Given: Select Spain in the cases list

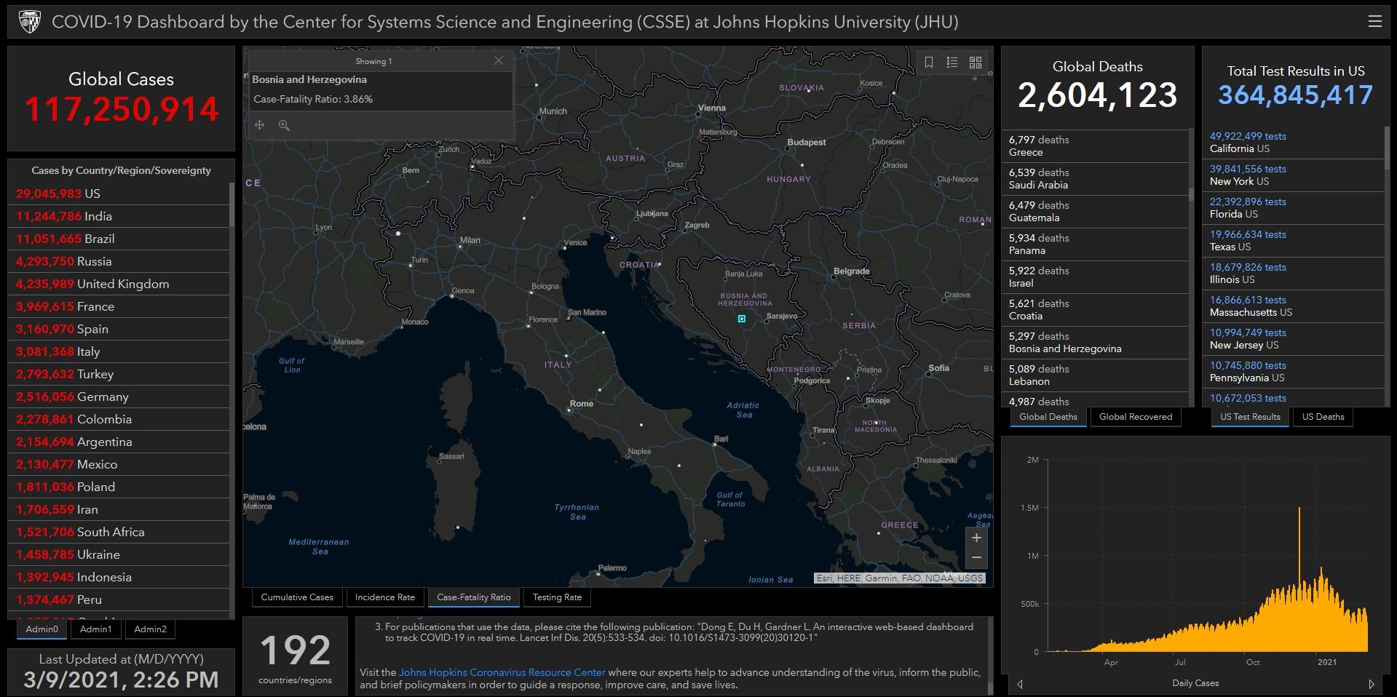Looking at the screenshot, I should coord(119,329).
